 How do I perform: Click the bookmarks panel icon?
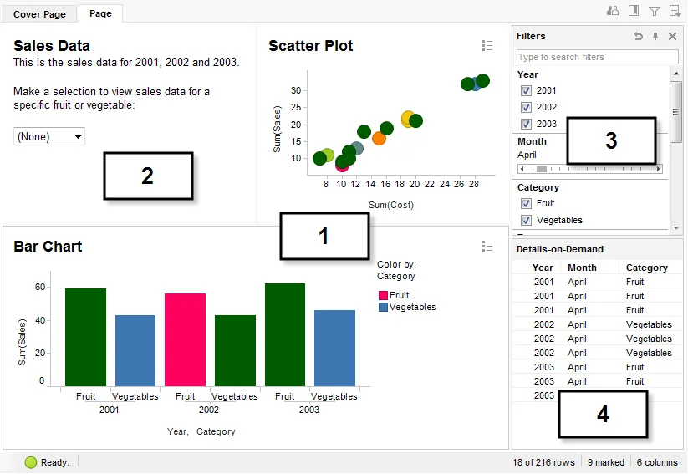click(x=634, y=11)
